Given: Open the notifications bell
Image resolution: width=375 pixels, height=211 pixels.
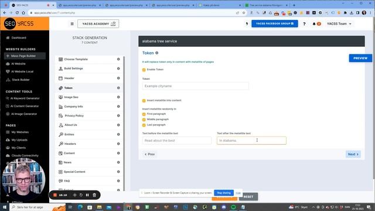Looking at the screenshot, I should [314, 23].
